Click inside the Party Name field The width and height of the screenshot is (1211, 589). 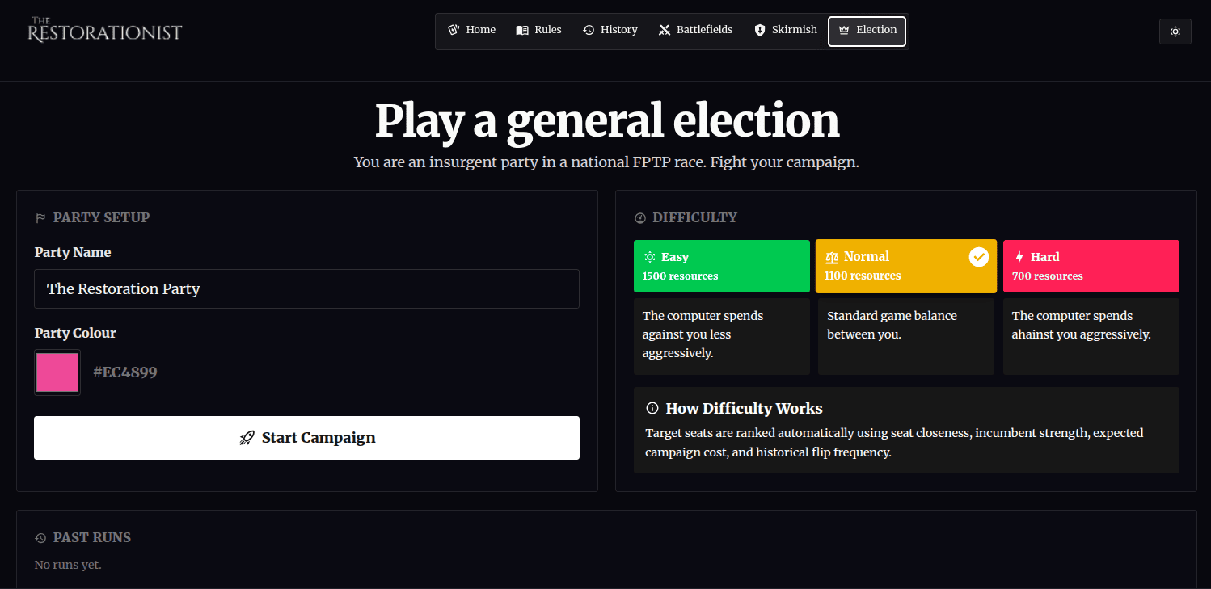307,288
